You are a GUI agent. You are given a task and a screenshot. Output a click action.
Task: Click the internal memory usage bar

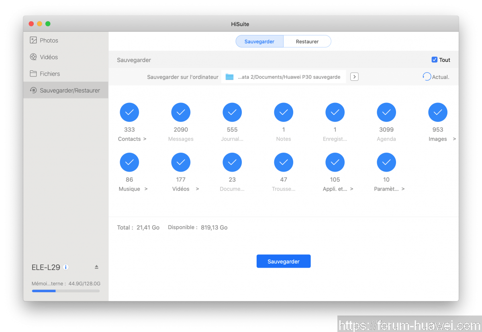(66, 291)
